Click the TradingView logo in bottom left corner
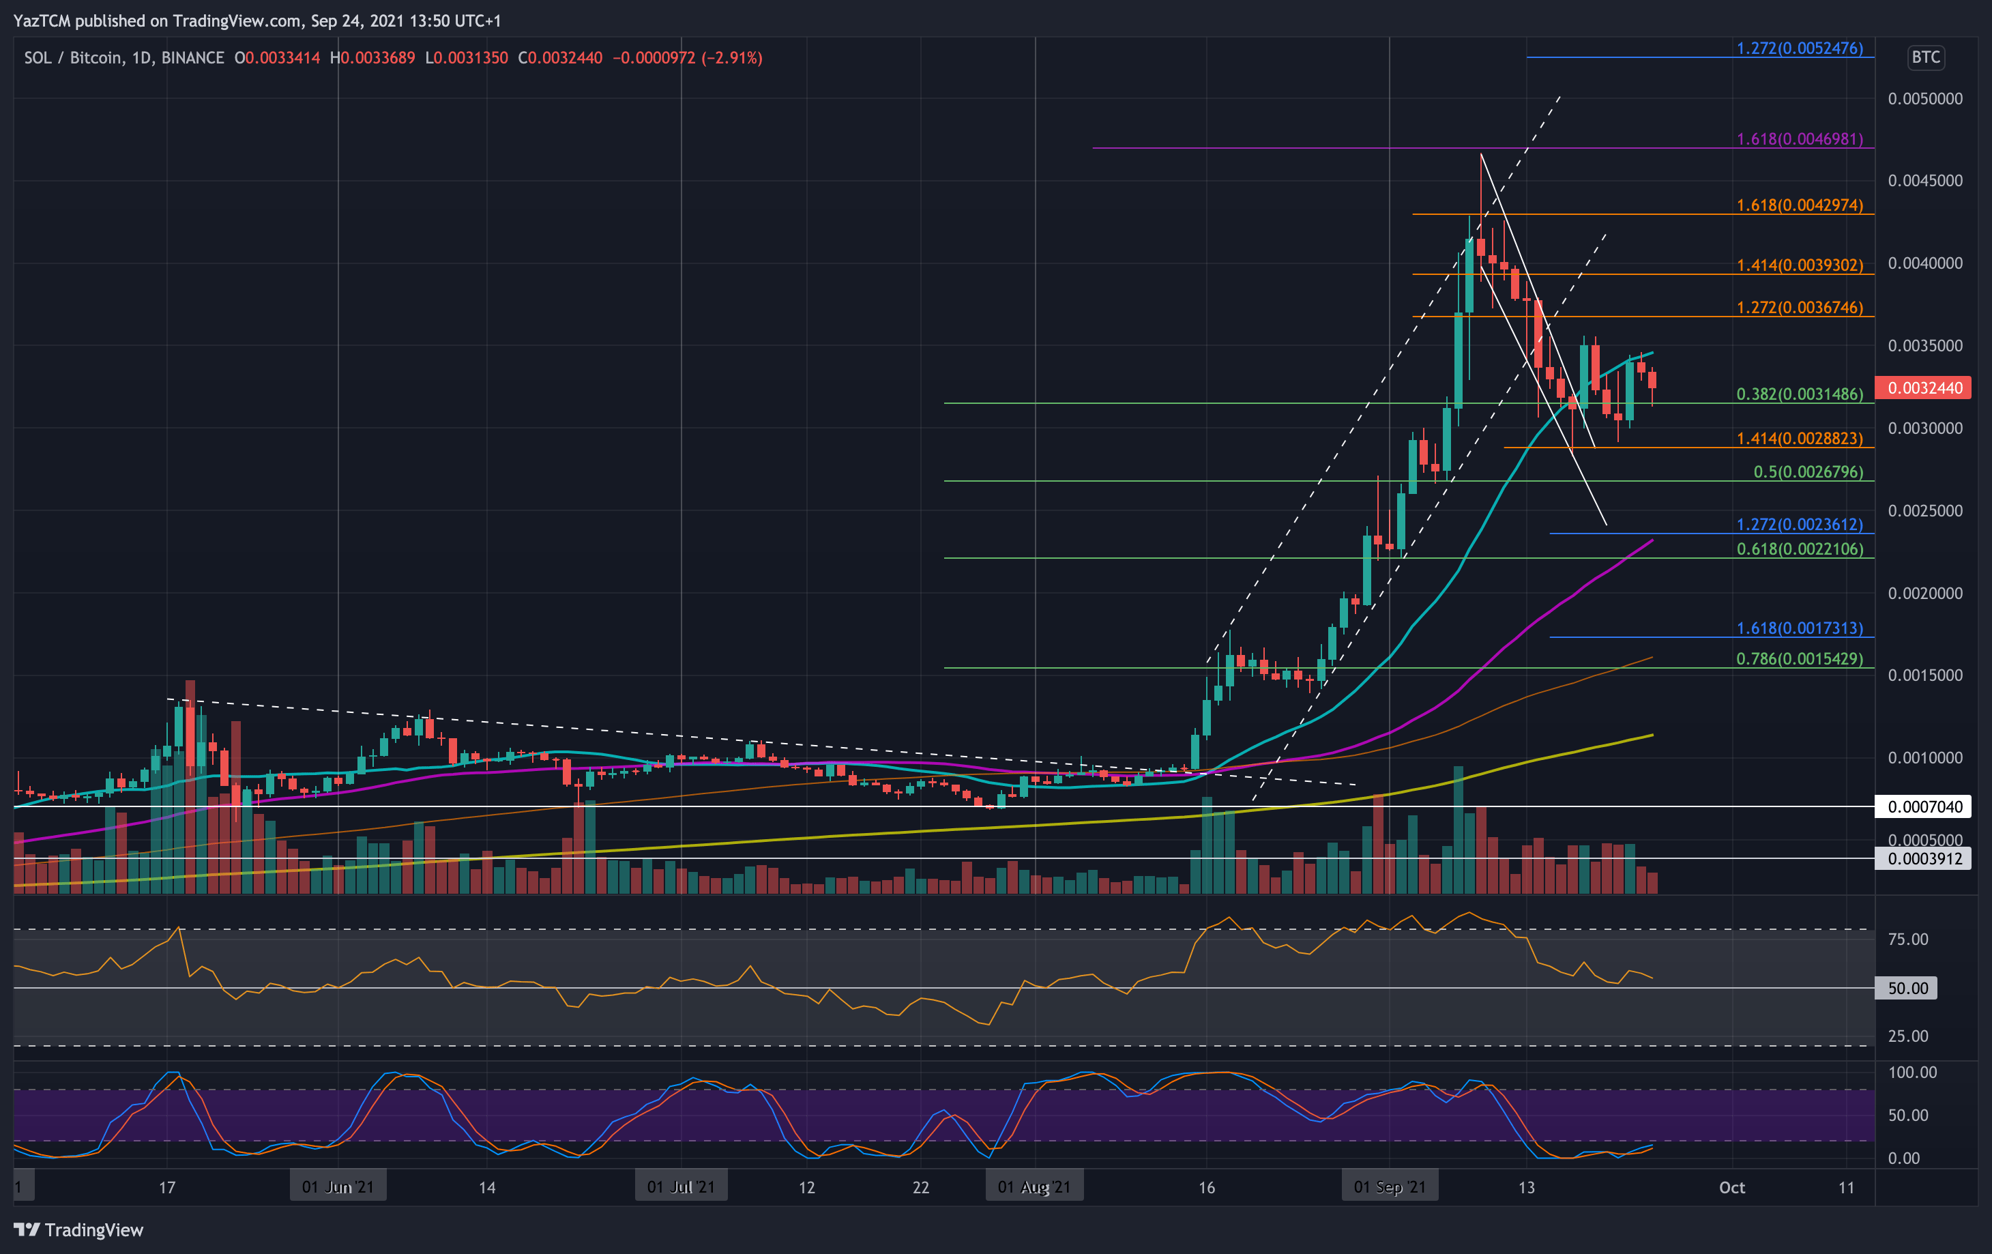Screen dimensions: 1992x1254 [x=78, y=1230]
